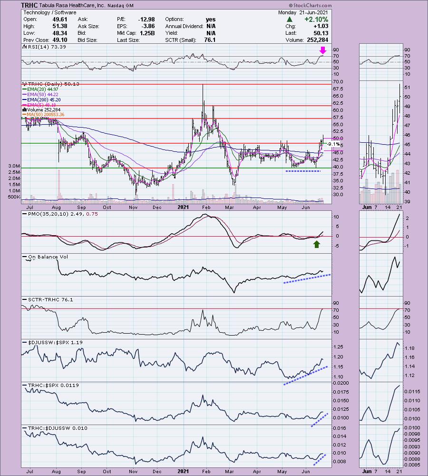Click the volume bars icon in price legend
The image size is (428, 476).
pyautogui.click(x=24, y=109)
